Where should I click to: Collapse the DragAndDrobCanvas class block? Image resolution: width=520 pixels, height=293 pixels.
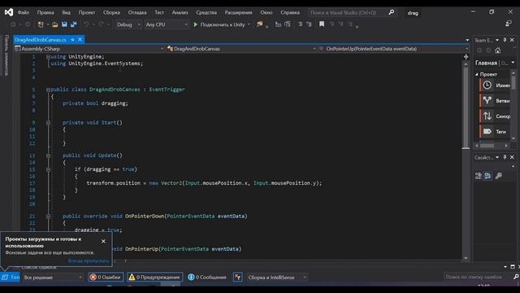coord(48,90)
